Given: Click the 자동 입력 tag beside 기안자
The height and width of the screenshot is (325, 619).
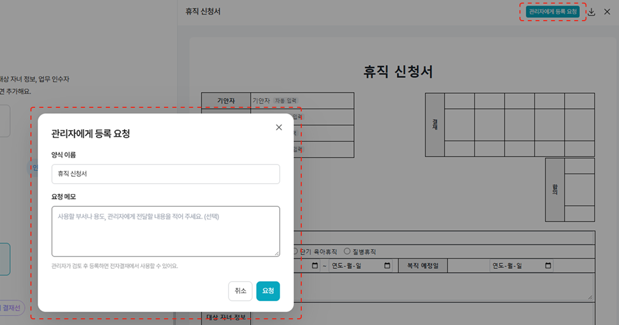Looking at the screenshot, I should 286,101.
